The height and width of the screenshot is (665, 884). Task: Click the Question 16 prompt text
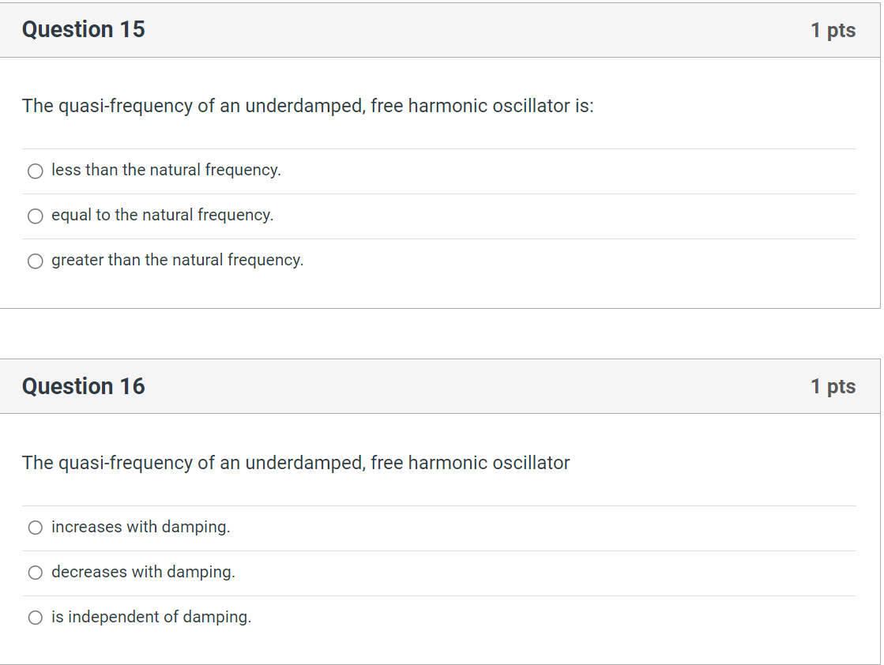click(x=295, y=463)
